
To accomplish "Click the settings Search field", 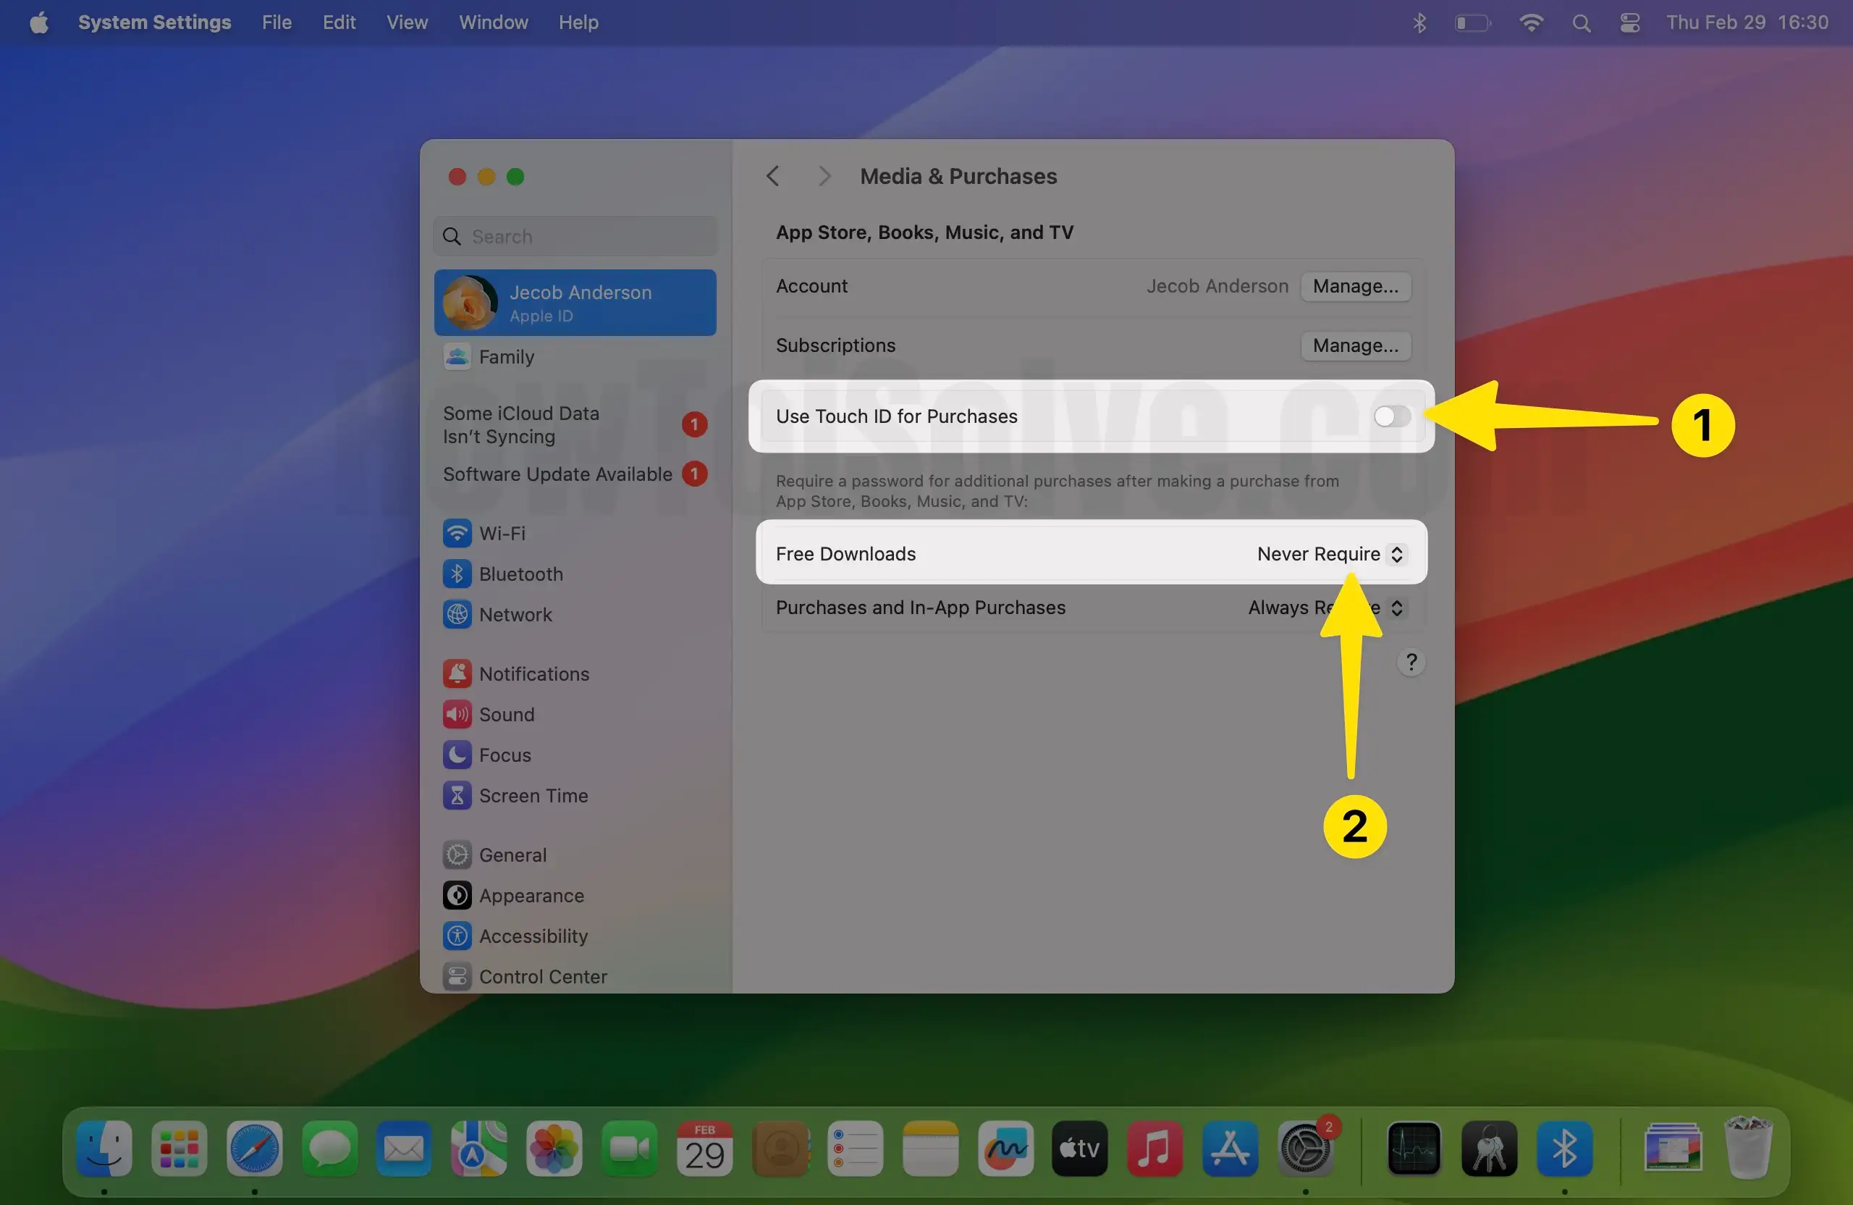I will pyautogui.click(x=576, y=236).
